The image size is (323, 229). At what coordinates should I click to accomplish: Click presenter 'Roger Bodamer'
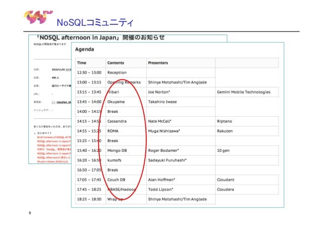164,150
